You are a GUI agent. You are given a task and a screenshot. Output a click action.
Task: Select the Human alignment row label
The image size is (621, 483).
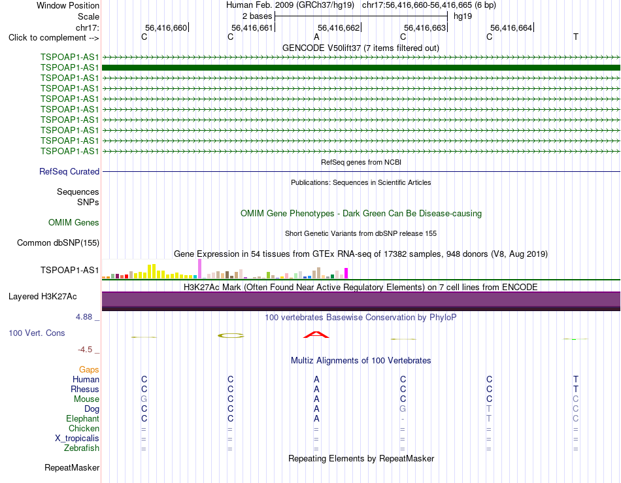pos(86,379)
